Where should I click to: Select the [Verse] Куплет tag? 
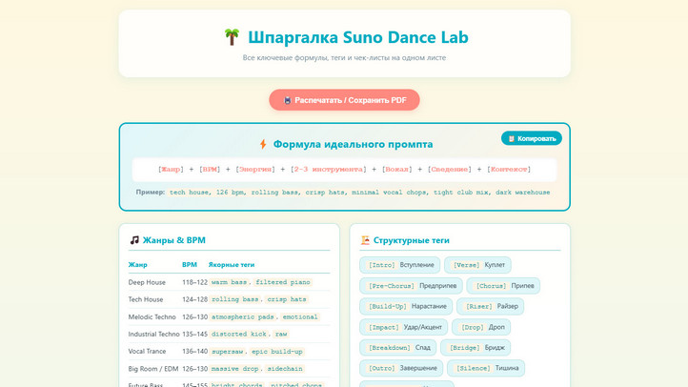(477, 265)
